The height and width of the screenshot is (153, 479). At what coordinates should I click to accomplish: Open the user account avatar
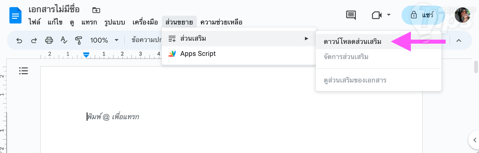coord(462,15)
